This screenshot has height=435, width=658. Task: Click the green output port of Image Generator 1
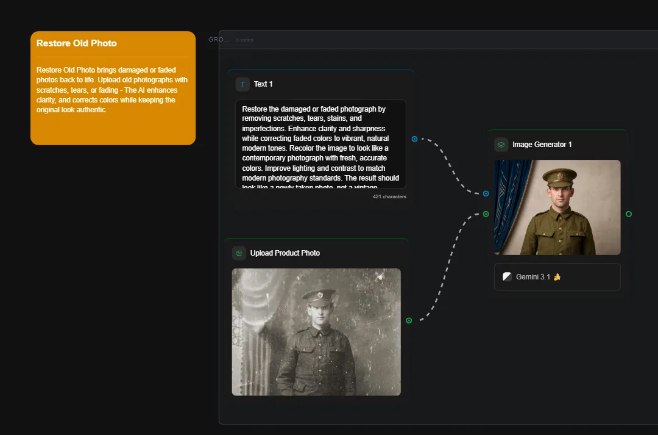(629, 214)
